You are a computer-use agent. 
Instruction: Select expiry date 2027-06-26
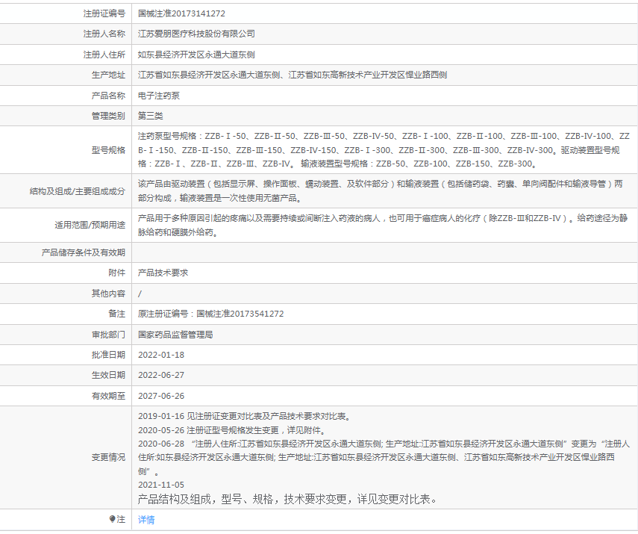(161, 396)
